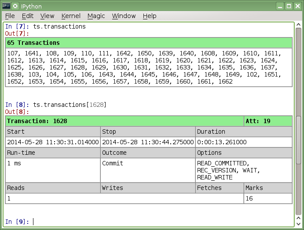Click the 'Transaction: 1628' header cell
This screenshot has width=304, height=230.
pos(125,121)
